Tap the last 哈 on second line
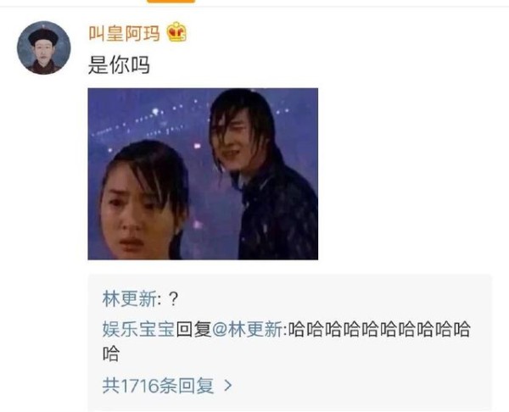The width and height of the screenshot is (509, 412). (x=111, y=354)
